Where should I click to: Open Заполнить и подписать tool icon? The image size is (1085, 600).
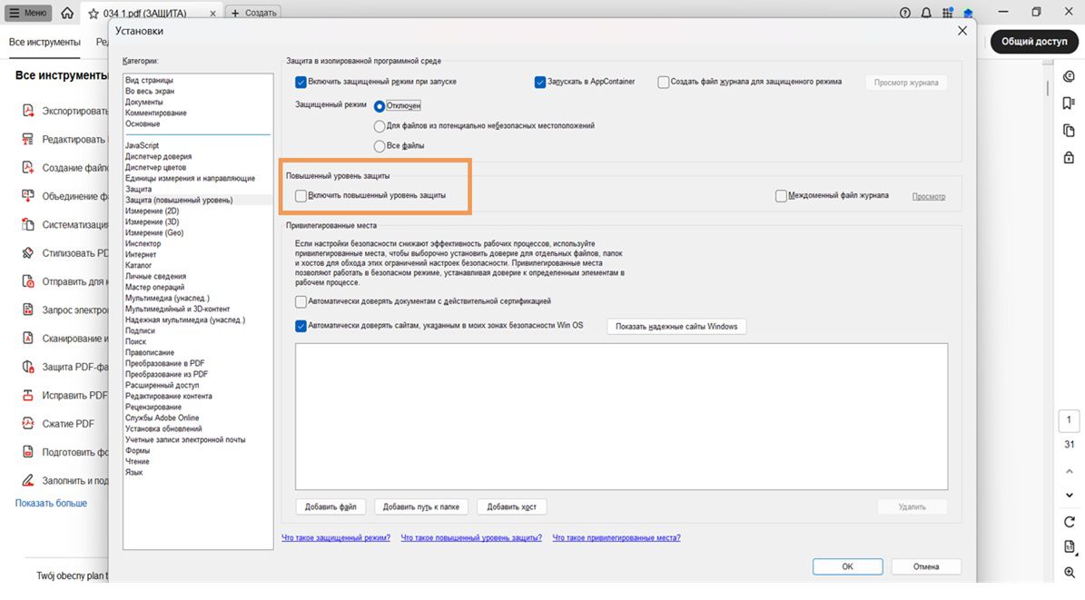pos(27,480)
